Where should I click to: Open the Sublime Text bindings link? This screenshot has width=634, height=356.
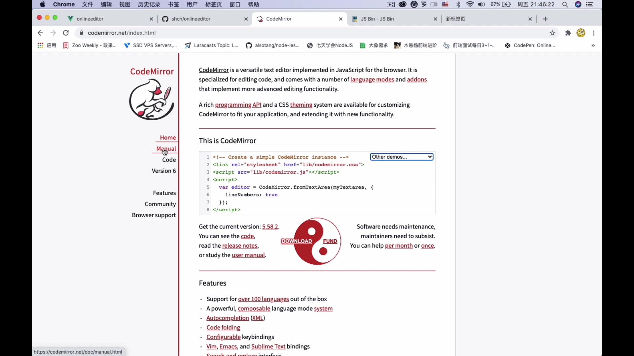point(268,347)
